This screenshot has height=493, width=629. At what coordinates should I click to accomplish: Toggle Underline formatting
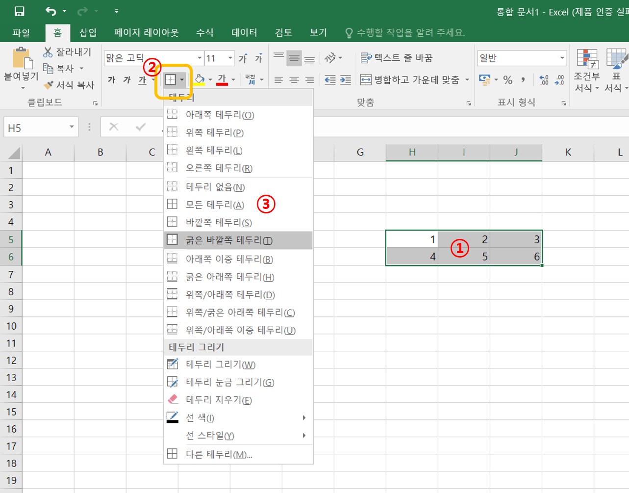pos(142,79)
